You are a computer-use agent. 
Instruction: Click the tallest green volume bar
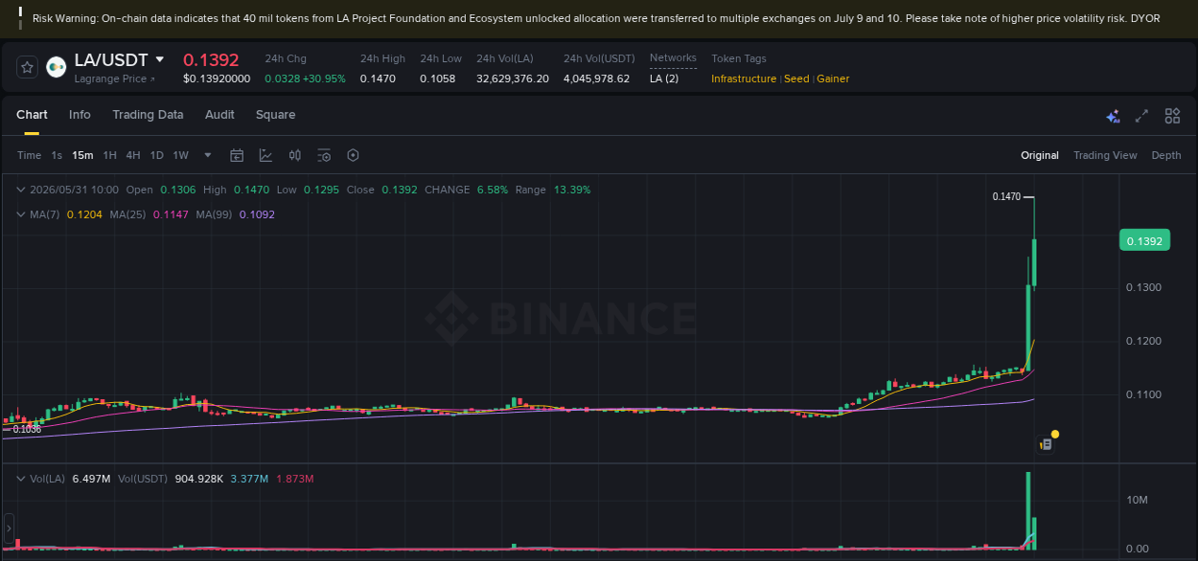[x=1028, y=510]
